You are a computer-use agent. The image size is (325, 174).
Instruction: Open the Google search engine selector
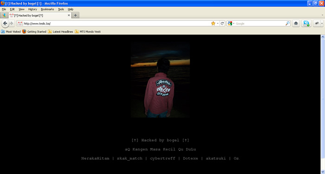(x=231, y=23)
